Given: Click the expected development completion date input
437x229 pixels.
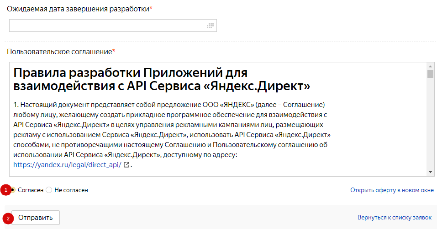Looking at the screenshot, I should [x=113, y=25].
